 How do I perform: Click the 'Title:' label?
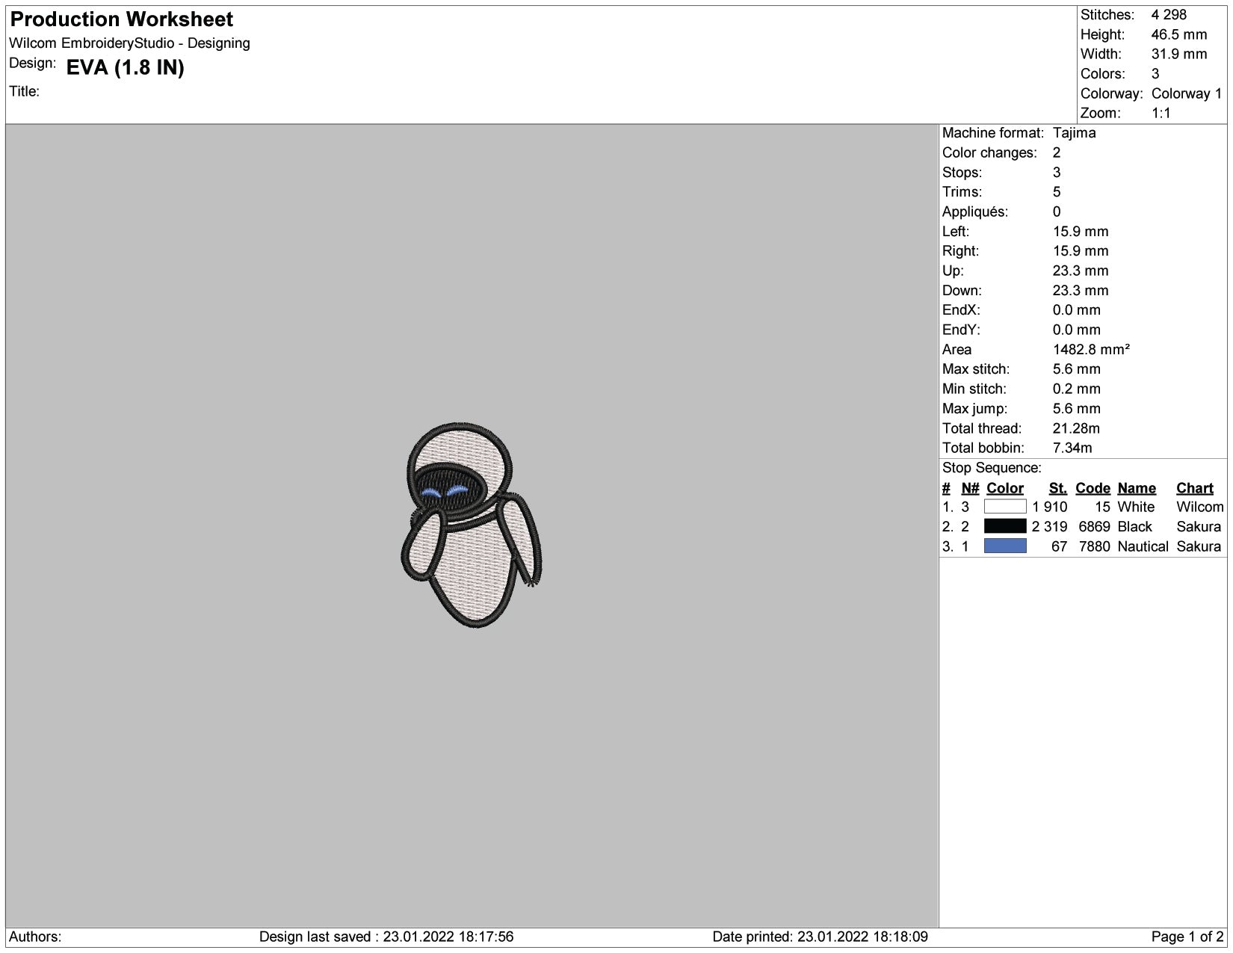[x=24, y=91]
